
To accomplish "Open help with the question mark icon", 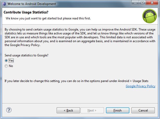I will click(x=9, y=110).
